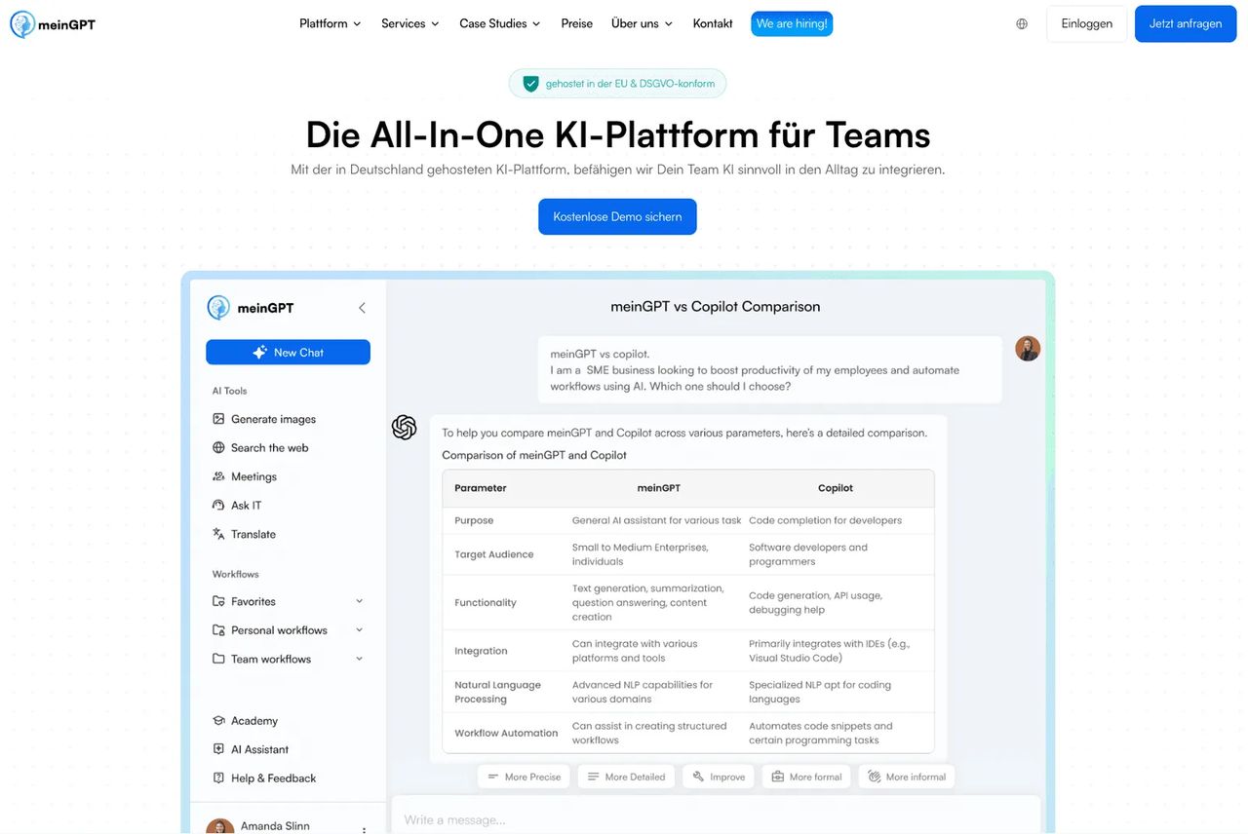This screenshot has width=1248, height=834.
Task: Click the Improve wand icon
Action: (699, 777)
